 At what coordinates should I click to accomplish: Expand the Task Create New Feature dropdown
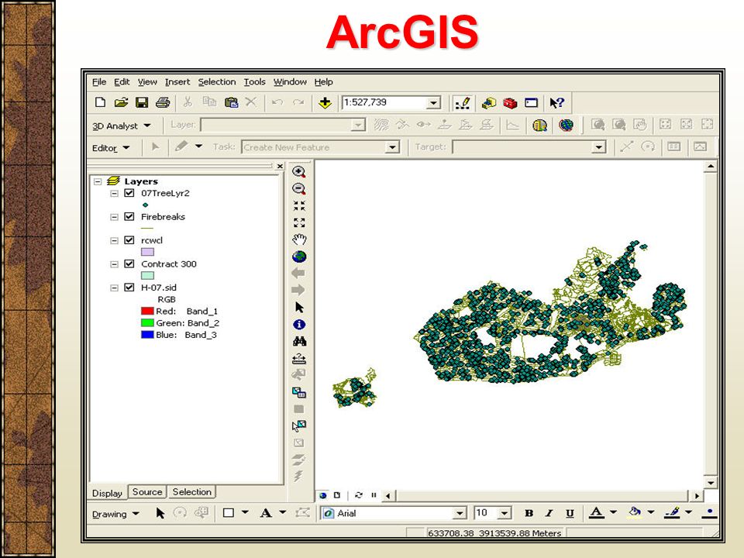point(392,147)
